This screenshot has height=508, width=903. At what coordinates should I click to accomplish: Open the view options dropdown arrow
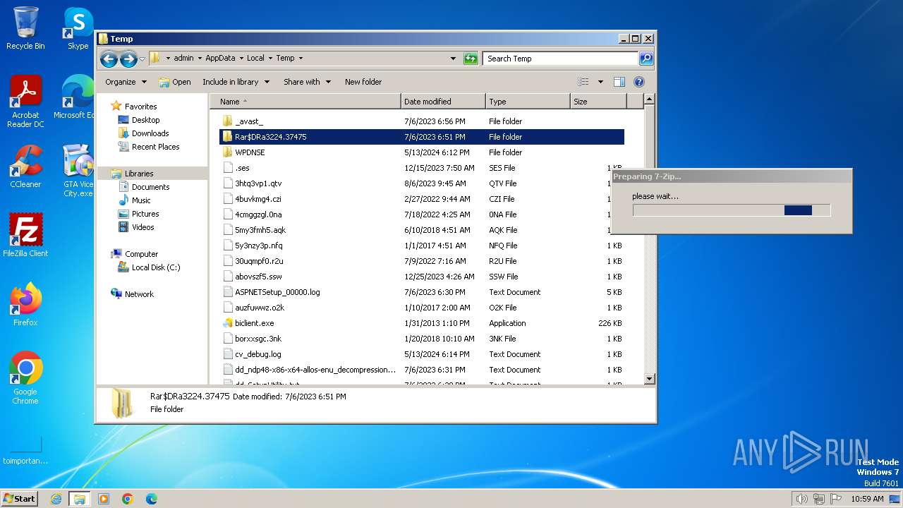pyautogui.click(x=600, y=82)
